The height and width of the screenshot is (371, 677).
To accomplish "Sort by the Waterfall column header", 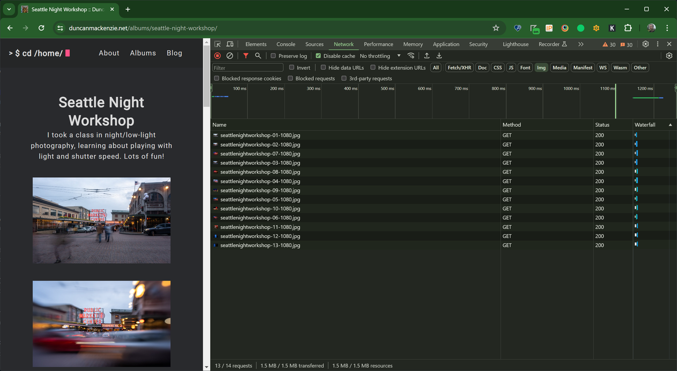I will [x=645, y=125].
